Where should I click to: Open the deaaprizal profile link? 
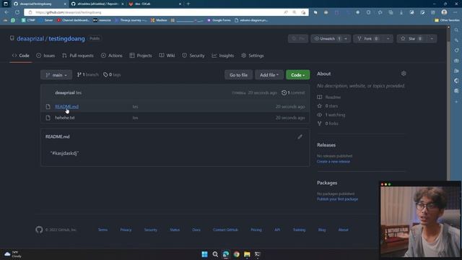pyautogui.click(x=30, y=38)
